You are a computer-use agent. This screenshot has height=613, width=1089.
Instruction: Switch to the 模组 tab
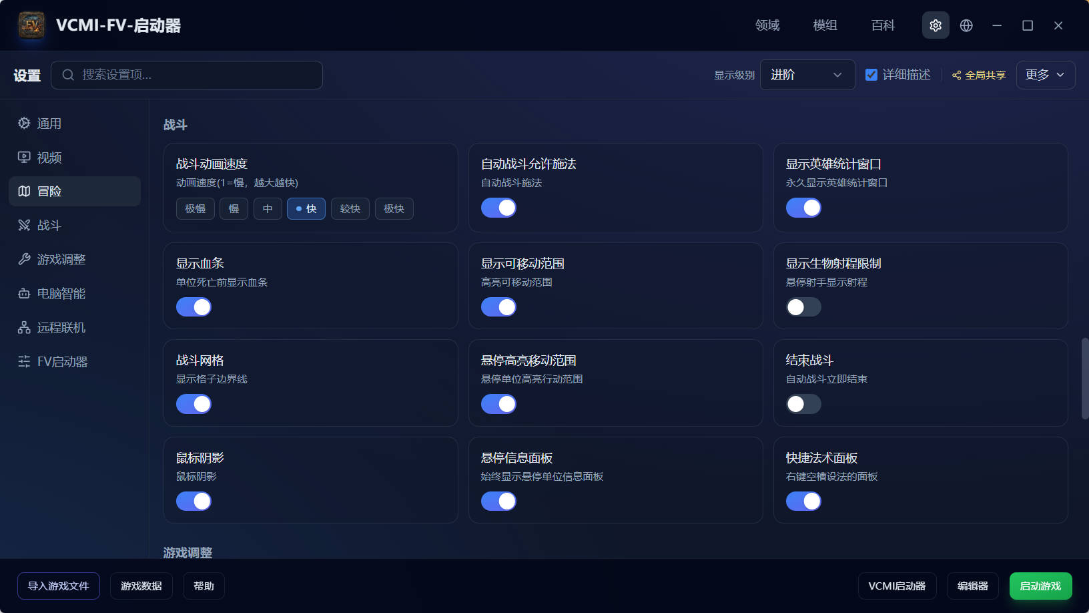(x=825, y=25)
